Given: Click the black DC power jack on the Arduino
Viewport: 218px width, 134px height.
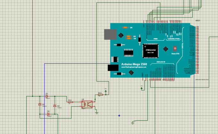Looking at the screenshot, I should (113, 68).
